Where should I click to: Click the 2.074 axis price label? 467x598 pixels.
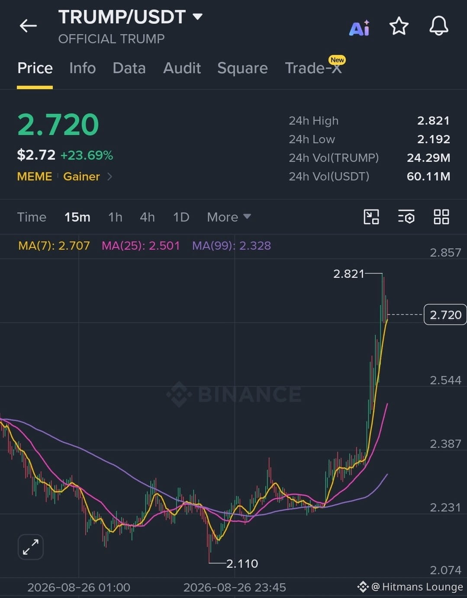(x=445, y=570)
